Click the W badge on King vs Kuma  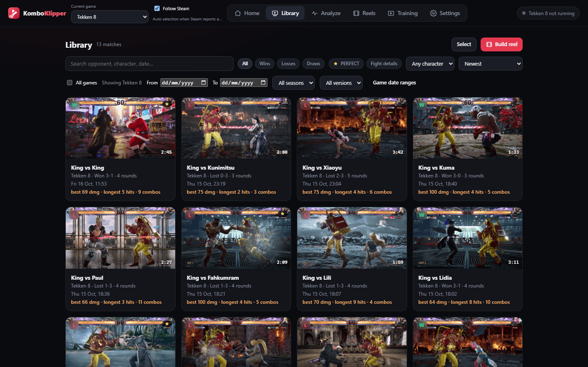coord(421,105)
